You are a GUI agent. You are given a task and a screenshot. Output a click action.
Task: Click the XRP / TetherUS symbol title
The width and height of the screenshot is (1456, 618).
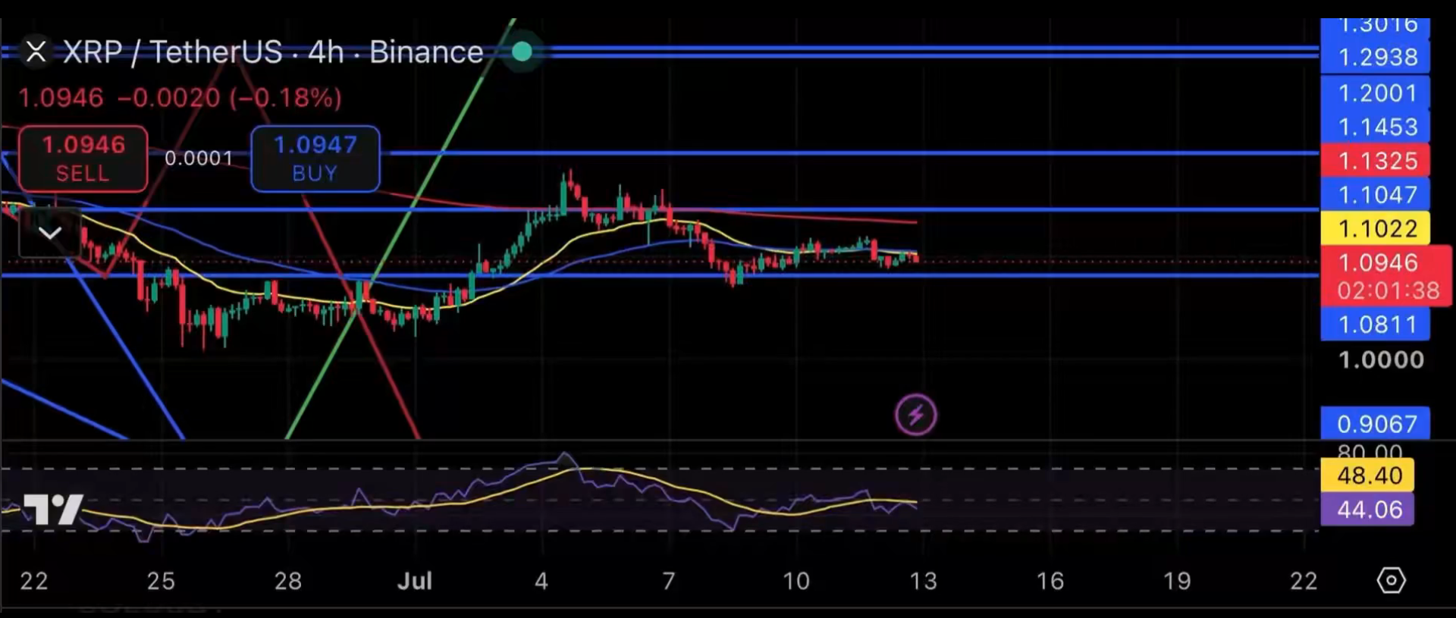(273, 52)
